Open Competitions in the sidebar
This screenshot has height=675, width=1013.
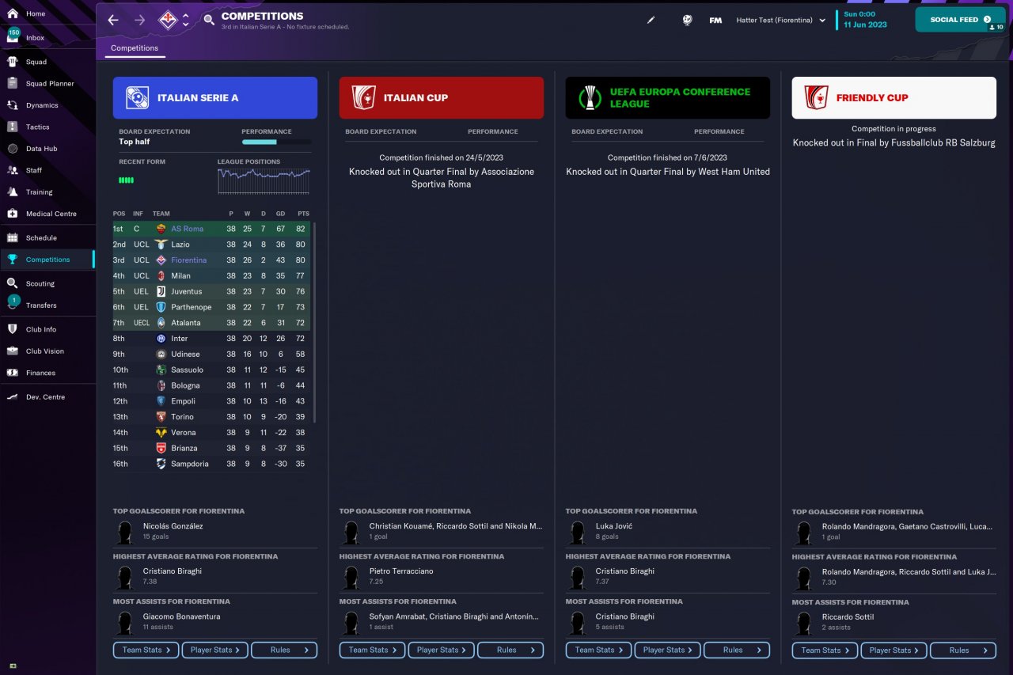pyautogui.click(x=47, y=260)
